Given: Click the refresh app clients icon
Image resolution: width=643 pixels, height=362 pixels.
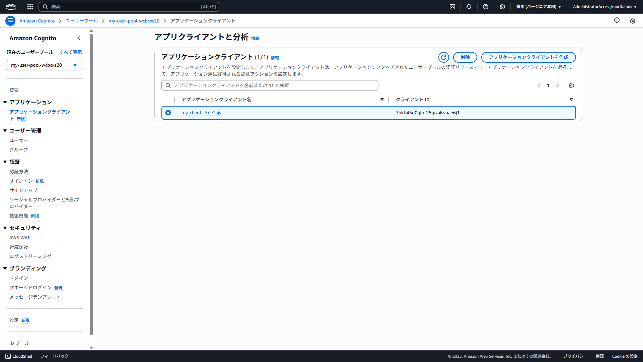Looking at the screenshot, I should pos(443,57).
